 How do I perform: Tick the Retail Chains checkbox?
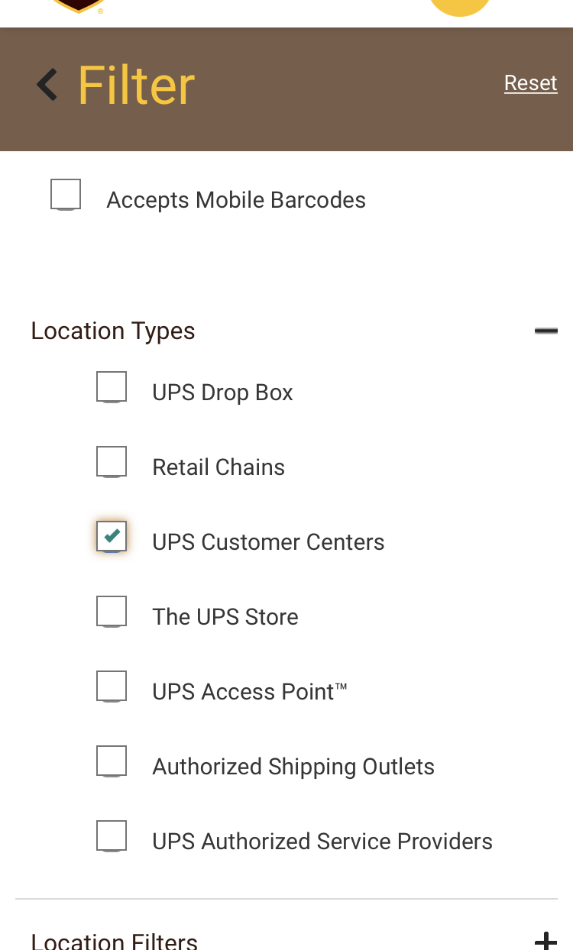(112, 461)
